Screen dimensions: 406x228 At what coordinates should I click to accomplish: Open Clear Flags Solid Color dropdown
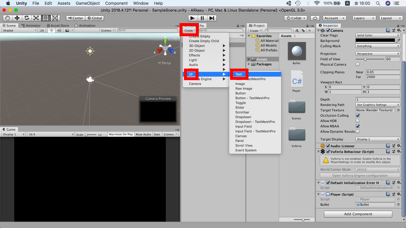(378, 35)
